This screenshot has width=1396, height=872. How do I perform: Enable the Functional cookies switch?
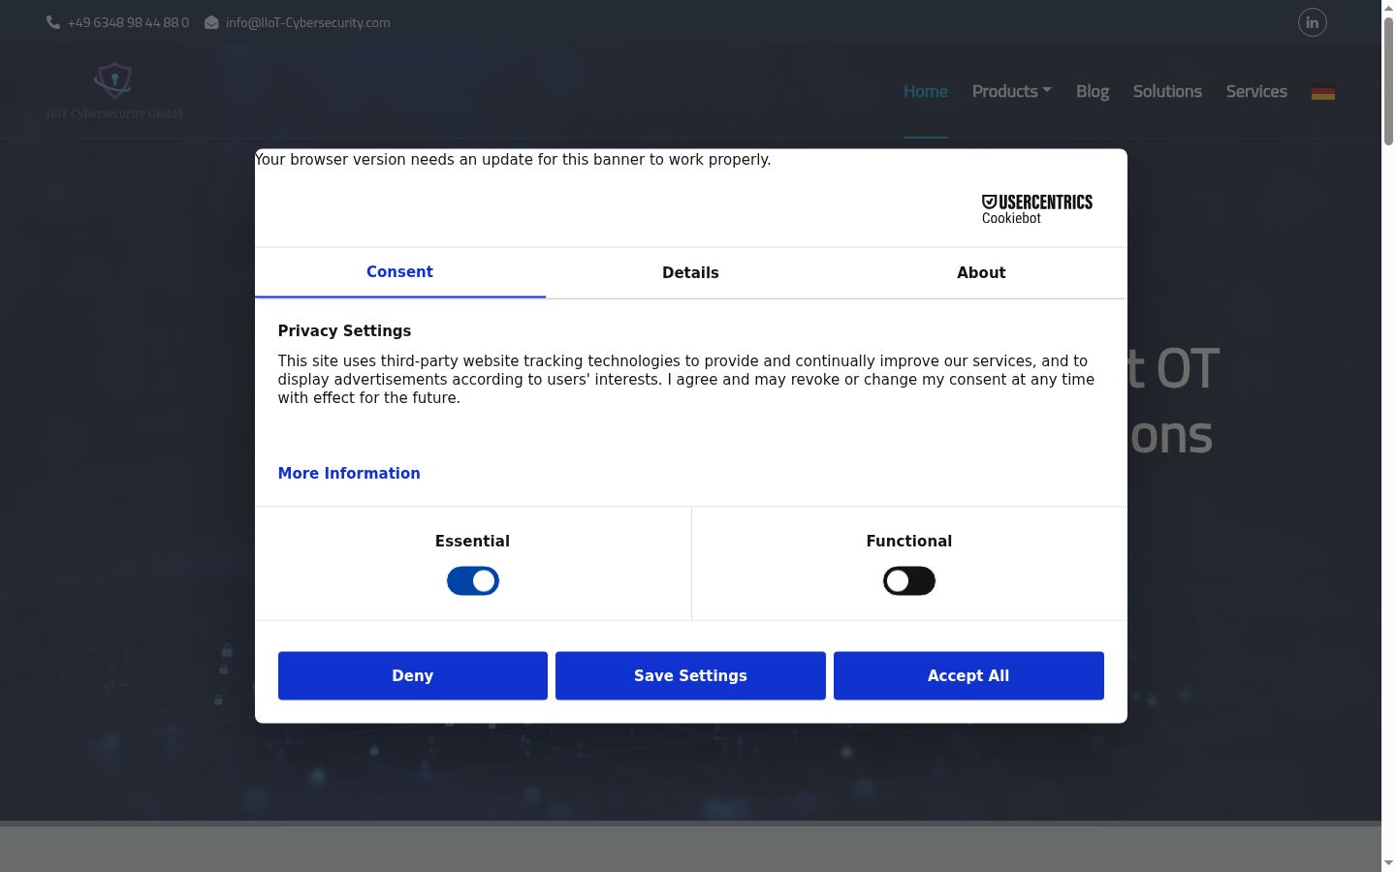tap(909, 581)
